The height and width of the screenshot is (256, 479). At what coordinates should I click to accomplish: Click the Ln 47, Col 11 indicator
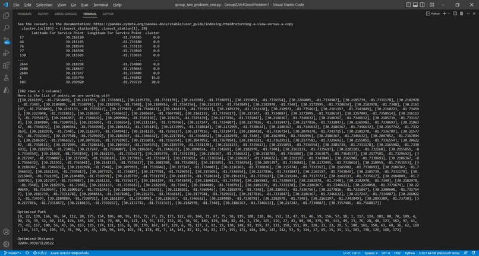pyautogui.click(x=352, y=253)
